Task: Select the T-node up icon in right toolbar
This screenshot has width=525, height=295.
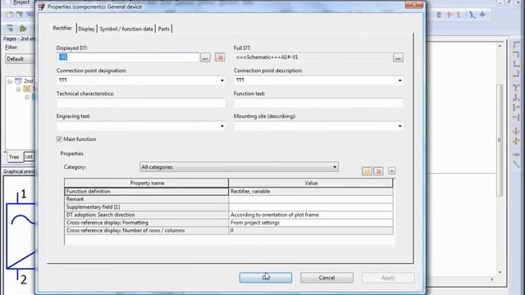Action: tap(516, 98)
